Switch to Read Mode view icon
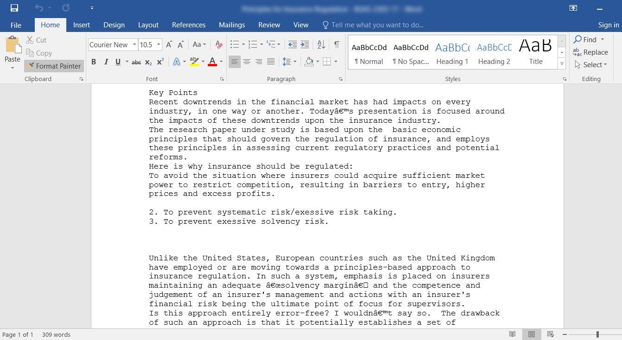The width and height of the screenshot is (622, 340). tap(513, 334)
